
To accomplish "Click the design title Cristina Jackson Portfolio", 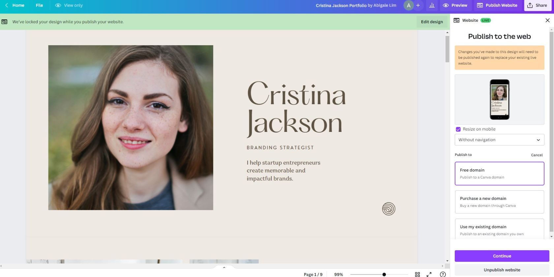I will 341,5.
